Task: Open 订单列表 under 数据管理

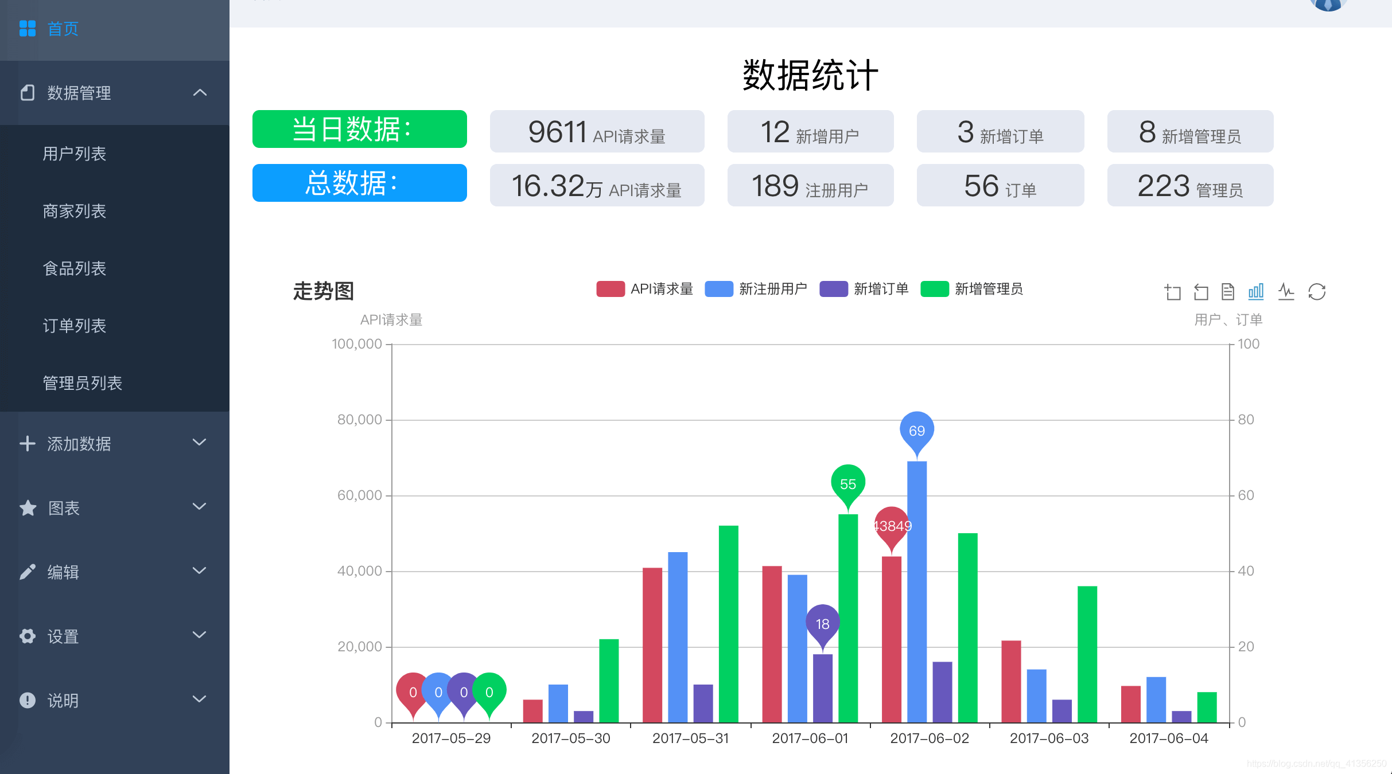Action: [73, 326]
